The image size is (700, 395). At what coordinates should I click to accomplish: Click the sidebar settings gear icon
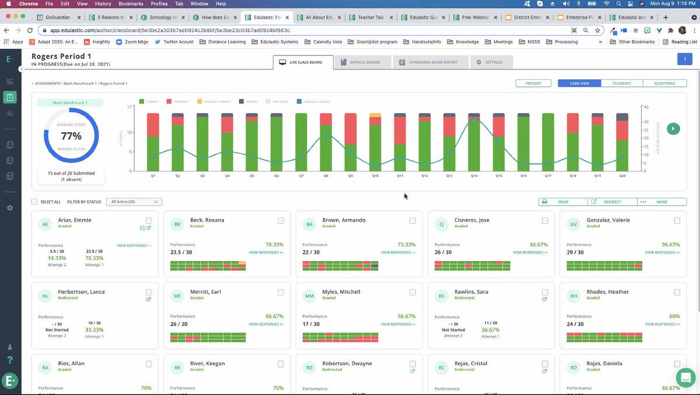pyautogui.click(x=9, y=207)
